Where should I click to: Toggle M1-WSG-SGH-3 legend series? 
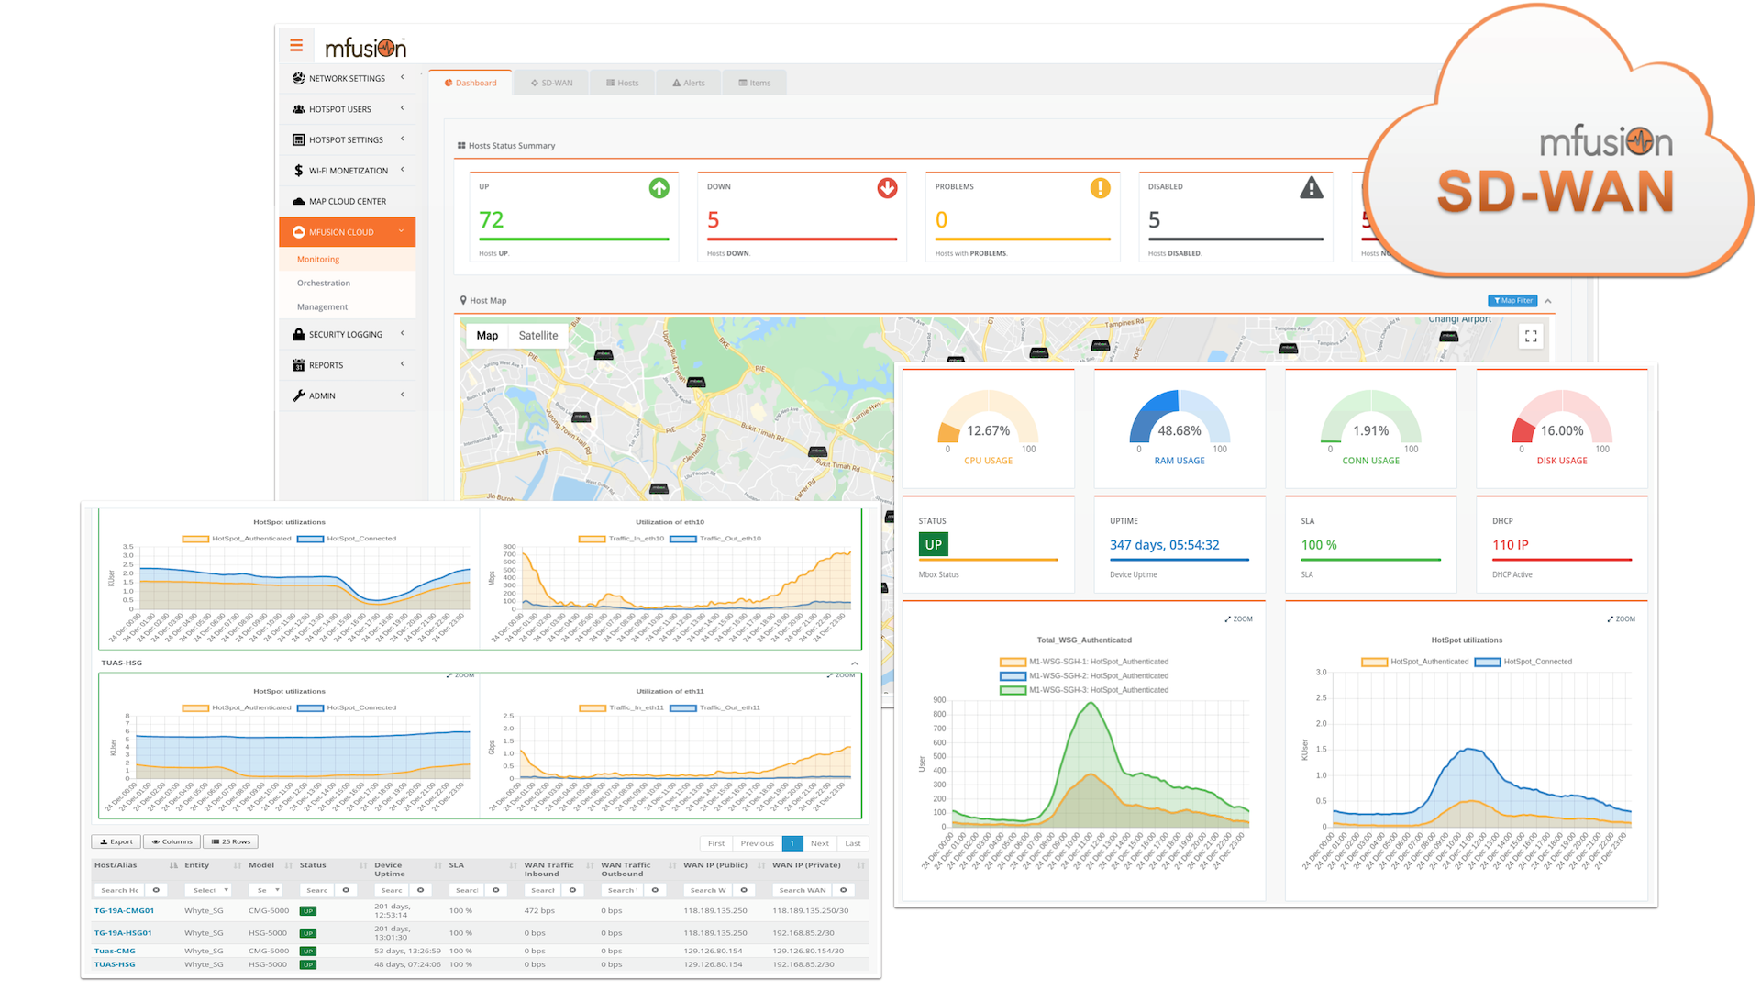1084,690
